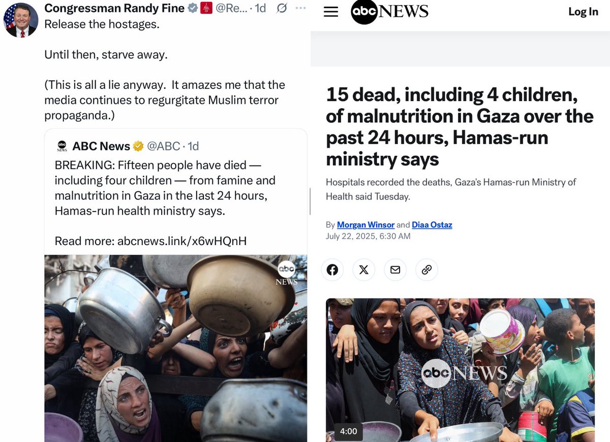Share article via email envelope icon
The height and width of the screenshot is (442, 610).
[395, 269]
